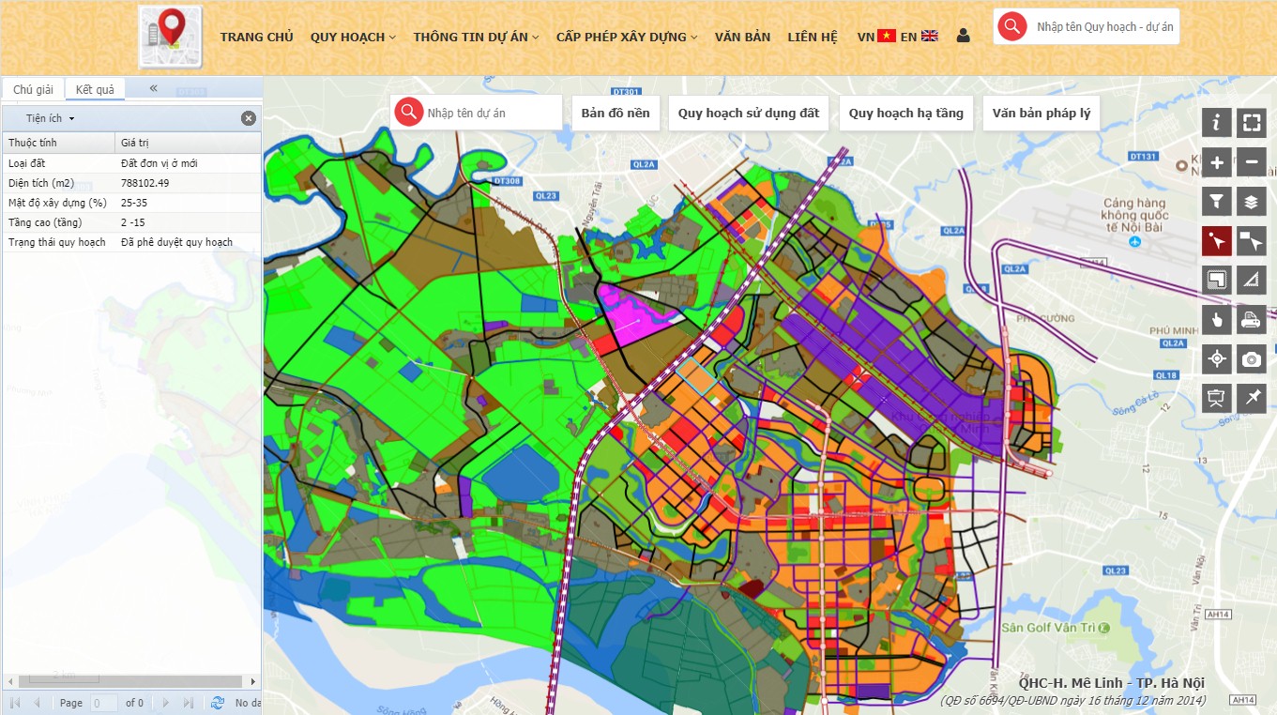
Task: Click the pushpin marker tool
Action: [1252, 398]
